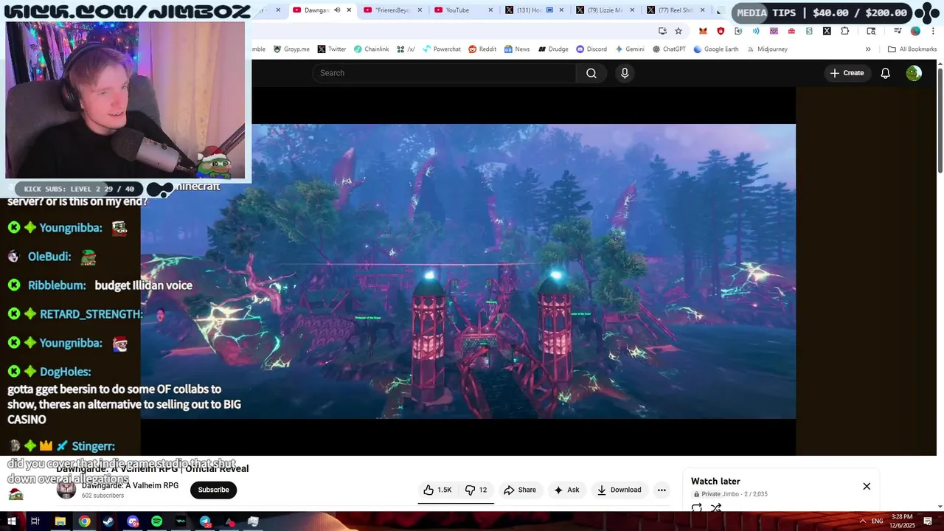944x531 pixels.
Task: Open the Drudge bookmark
Action: pos(553,49)
